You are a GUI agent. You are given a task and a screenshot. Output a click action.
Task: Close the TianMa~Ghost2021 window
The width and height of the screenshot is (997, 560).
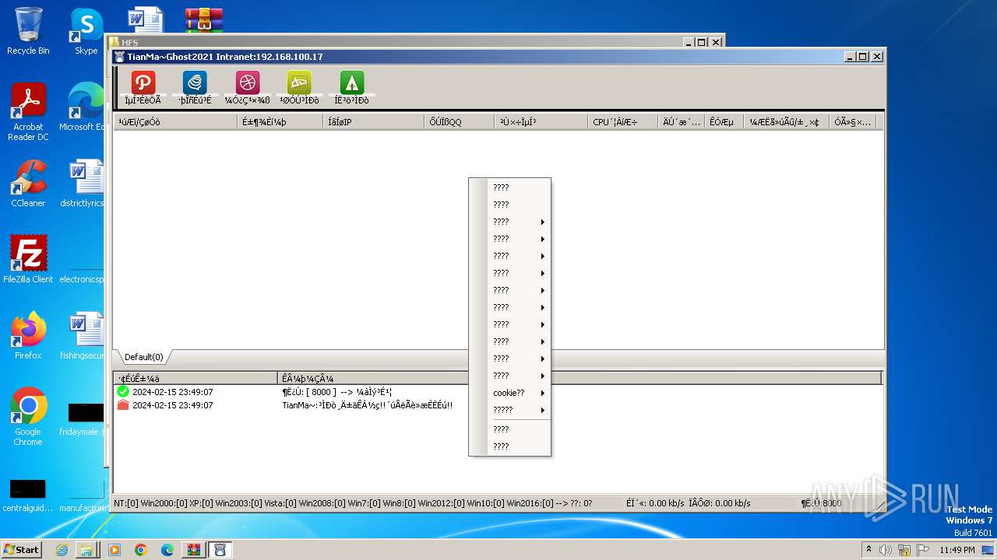[877, 57]
